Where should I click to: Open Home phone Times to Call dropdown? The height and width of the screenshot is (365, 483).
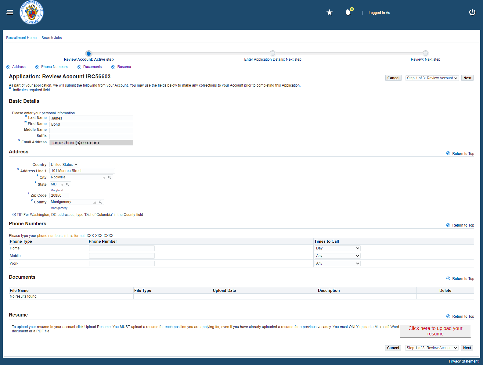click(337, 248)
